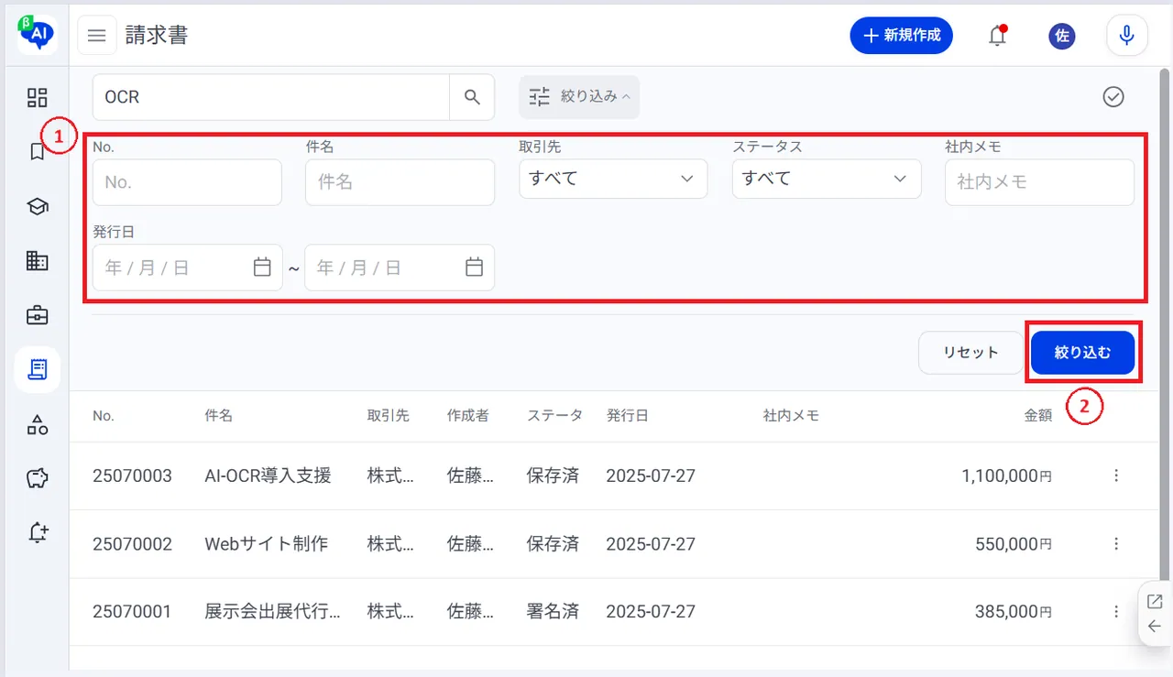Open the 取引先 dropdown

tap(613, 179)
